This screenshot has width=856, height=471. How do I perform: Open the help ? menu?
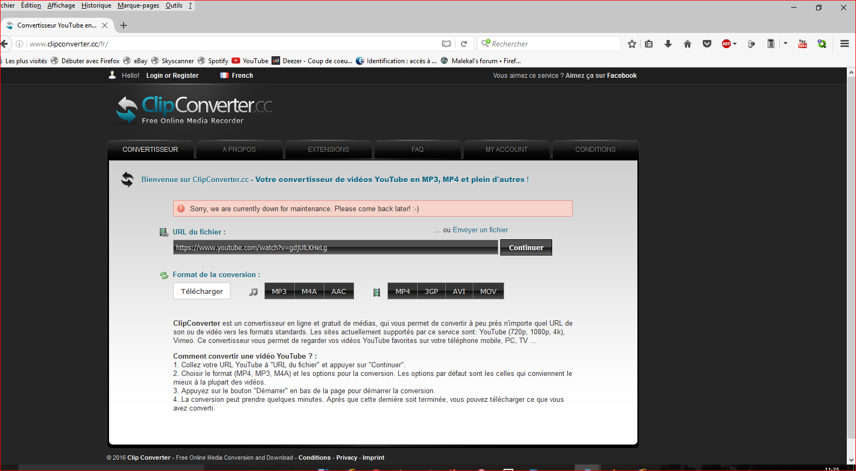[190, 5]
